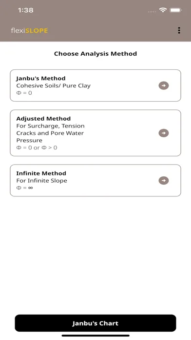Open the Janbu's Chart button
The height and width of the screenshot is (340, 191).
click(95, 323)
